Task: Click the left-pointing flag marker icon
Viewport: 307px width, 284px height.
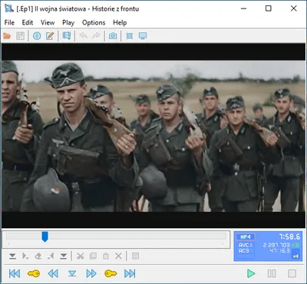Action: 51,256
